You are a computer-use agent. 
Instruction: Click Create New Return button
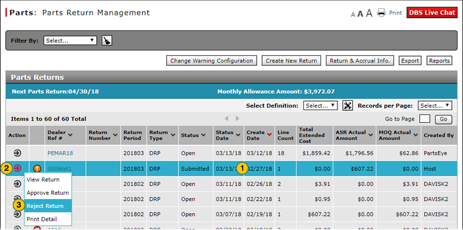point(291,61)
